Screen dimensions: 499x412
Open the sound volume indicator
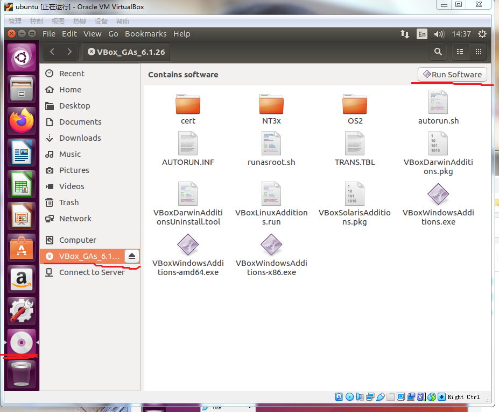[439, 34]
